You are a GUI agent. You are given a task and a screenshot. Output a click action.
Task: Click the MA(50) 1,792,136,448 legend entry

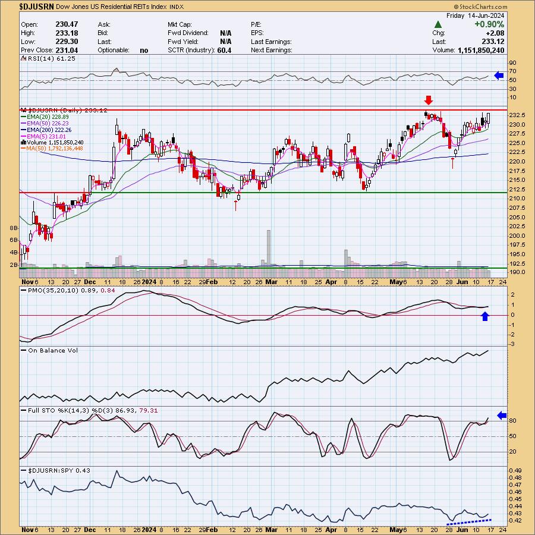55,149
